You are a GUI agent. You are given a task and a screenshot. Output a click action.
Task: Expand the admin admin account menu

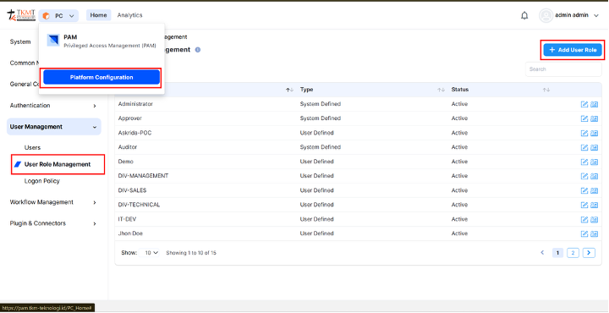(596, 15)
